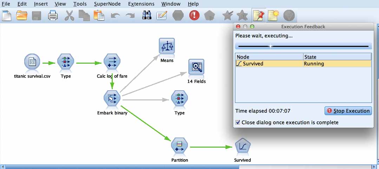Click the pinned note comment icon
Viewport: 379px width, 169px height.
pyautogui.click(x=259, y=16)
